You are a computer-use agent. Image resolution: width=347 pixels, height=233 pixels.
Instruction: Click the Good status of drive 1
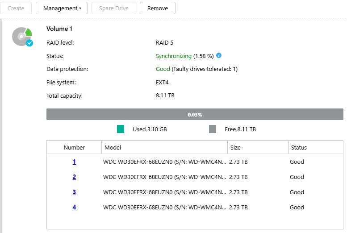tap(297, 162)
